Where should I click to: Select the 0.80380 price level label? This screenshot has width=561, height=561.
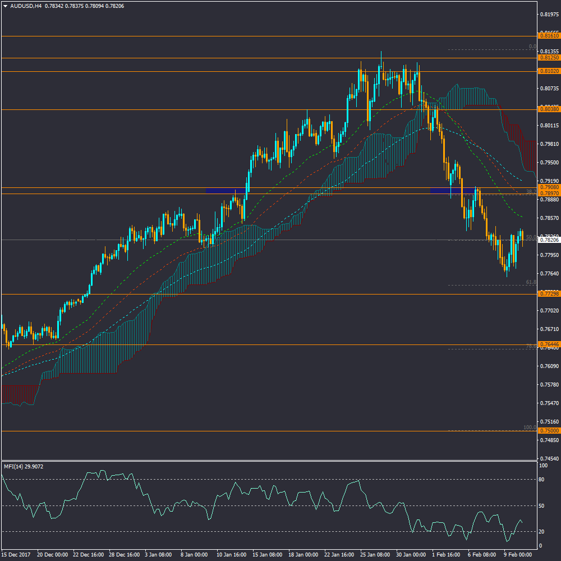coord(548,109)
